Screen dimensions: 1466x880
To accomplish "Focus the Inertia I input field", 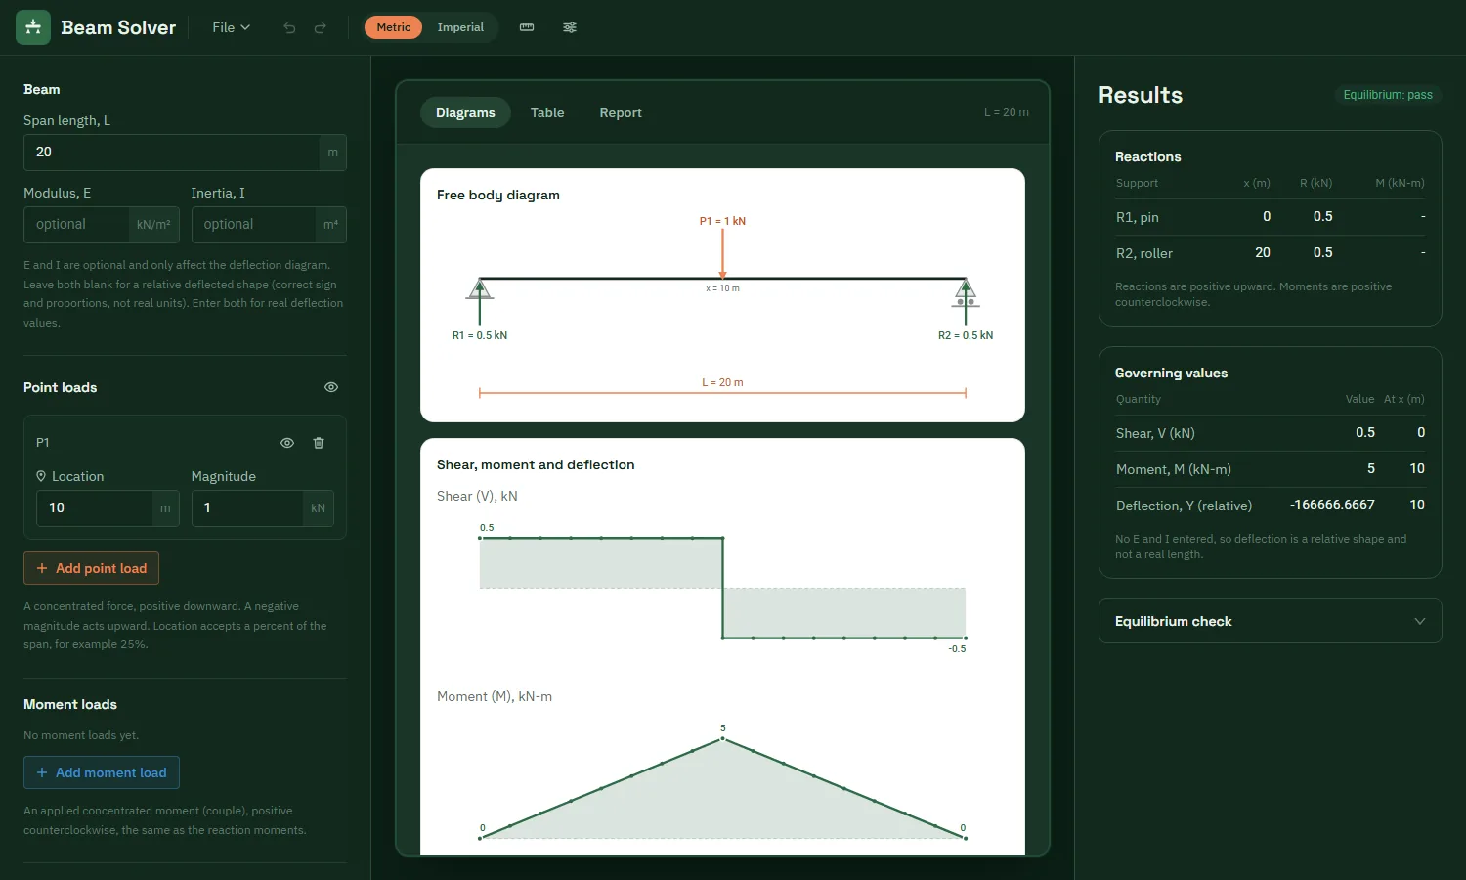I will point(253,225).
